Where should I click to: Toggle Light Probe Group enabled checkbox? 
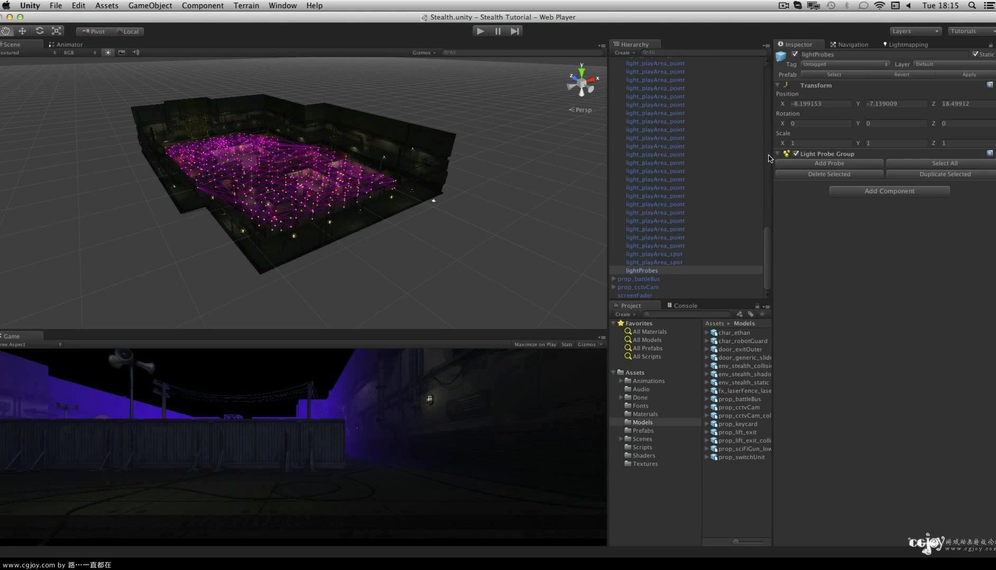796,153
